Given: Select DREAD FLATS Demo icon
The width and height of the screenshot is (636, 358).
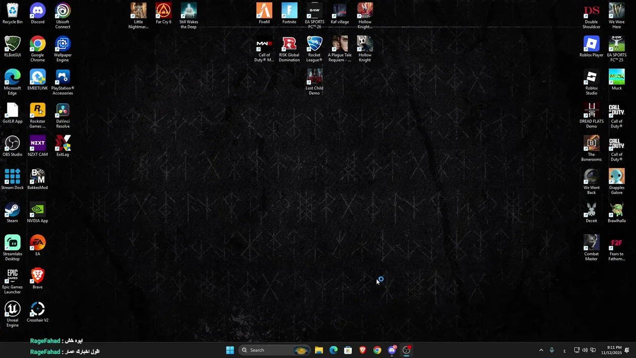Looking at the screenshot, I should point(591,116).
